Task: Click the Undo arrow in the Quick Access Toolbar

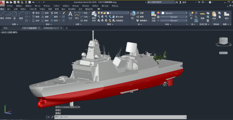Action: click(x=33, y=2)
